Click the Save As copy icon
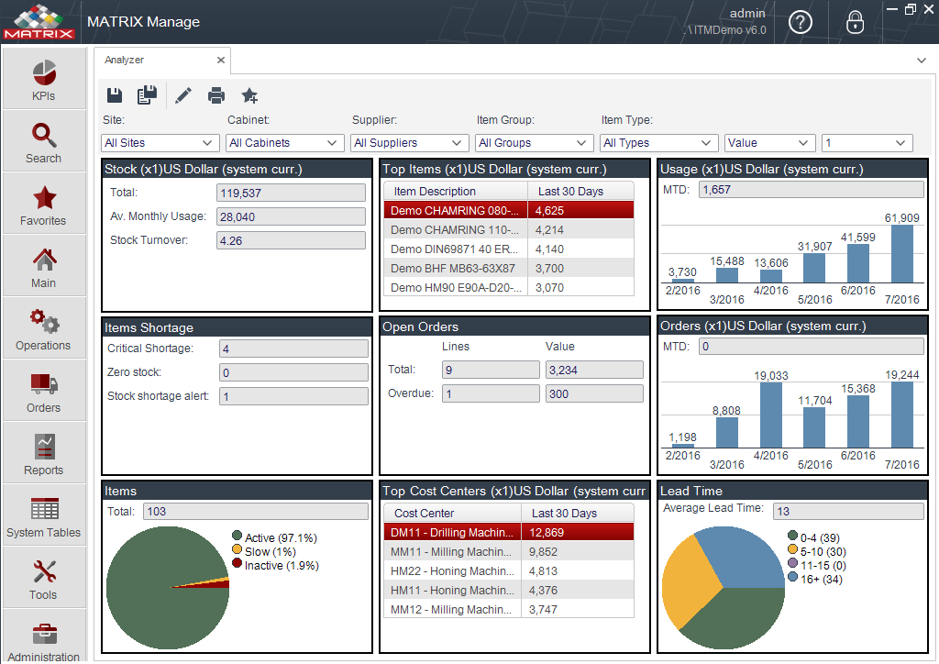Image resolution: width=939 pixels, height=664 pixels. (147, 94)
